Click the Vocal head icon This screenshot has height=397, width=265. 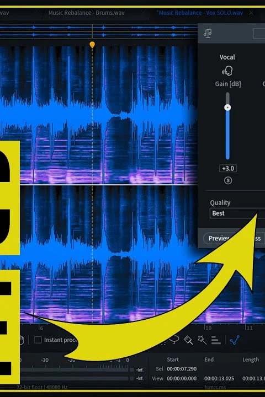pos(227,71)
